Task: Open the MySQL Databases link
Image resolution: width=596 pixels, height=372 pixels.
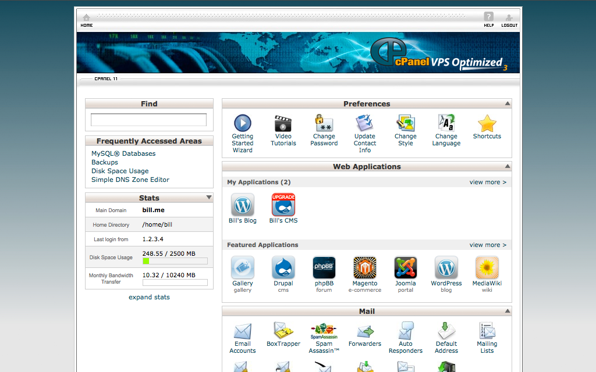Action: point(123,153)
